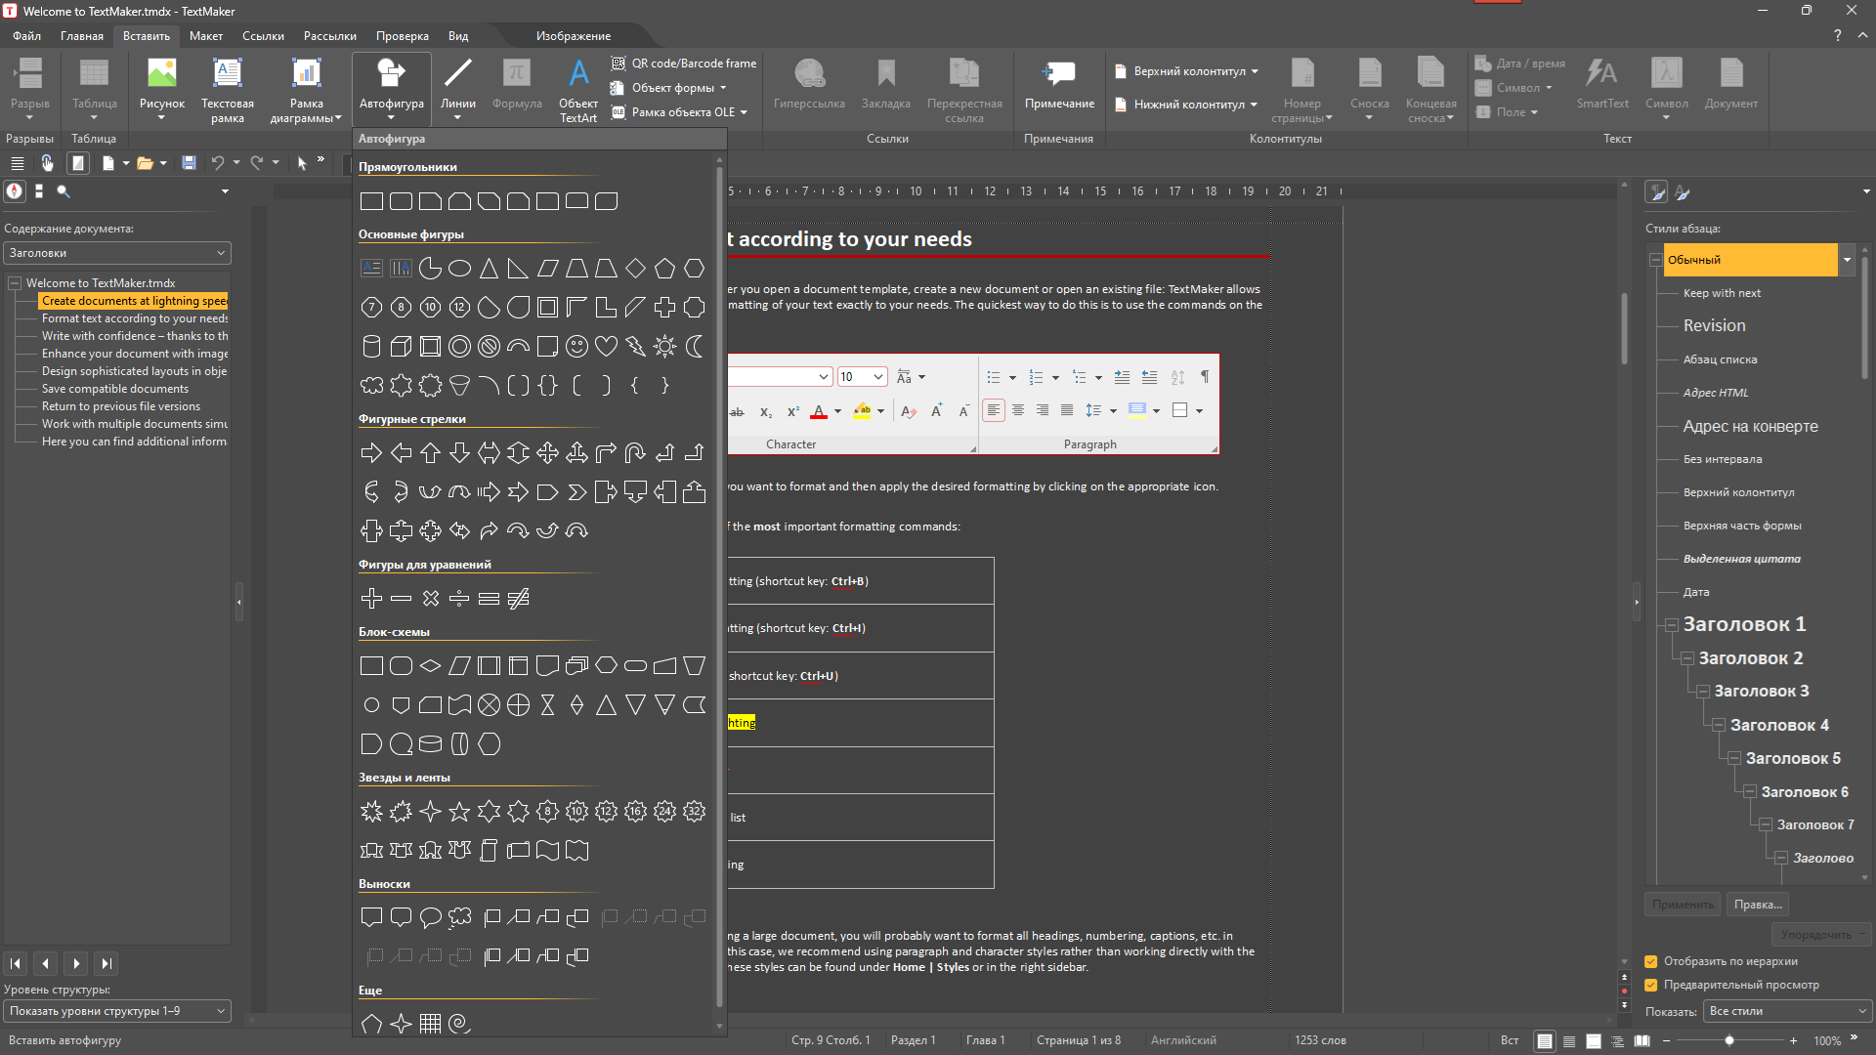
Task: Jump to last heading in navigator
Action: click(107, 963)
